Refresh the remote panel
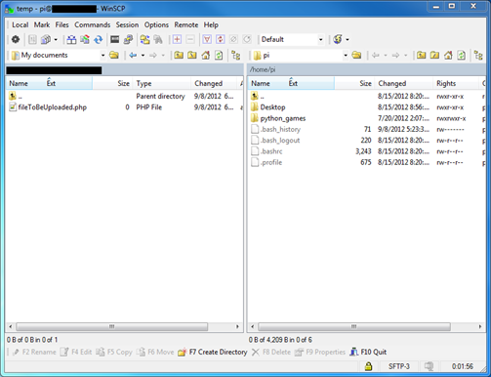Viewport: 491px width, 377px height. [x=462, y=55]
